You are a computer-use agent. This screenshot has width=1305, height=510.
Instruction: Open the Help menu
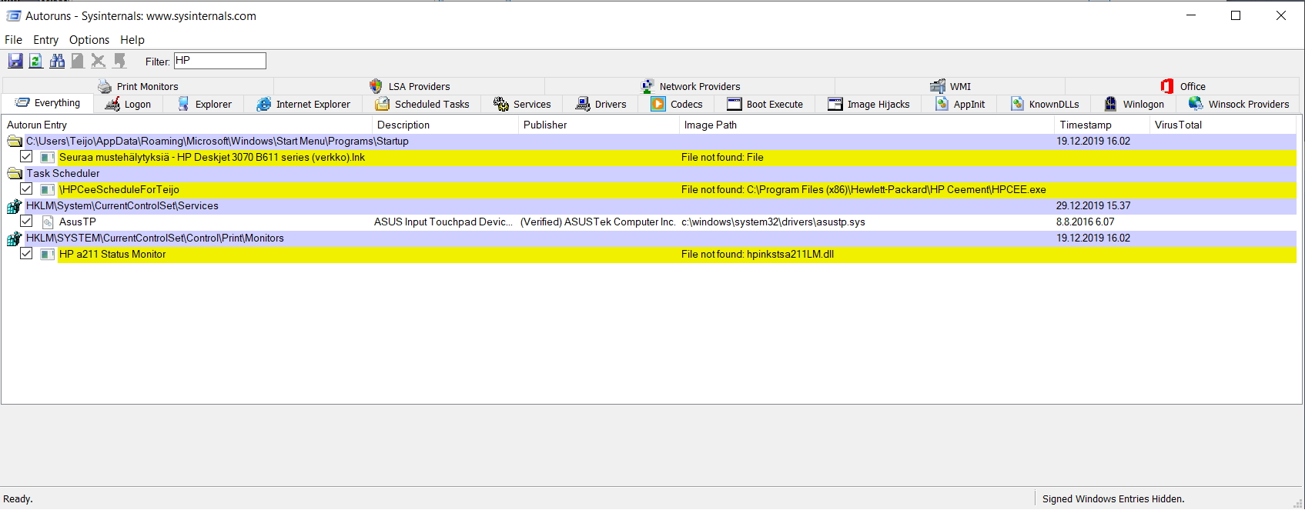pyautogui.click(x=132, y=40)
